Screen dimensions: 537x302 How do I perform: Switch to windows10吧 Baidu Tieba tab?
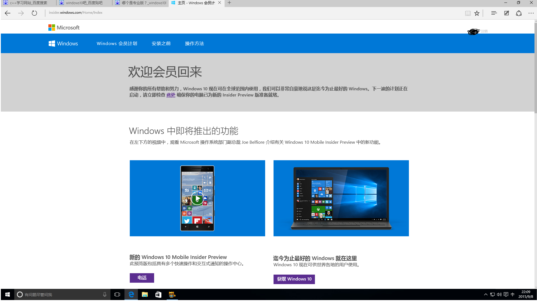pos(84,3)
